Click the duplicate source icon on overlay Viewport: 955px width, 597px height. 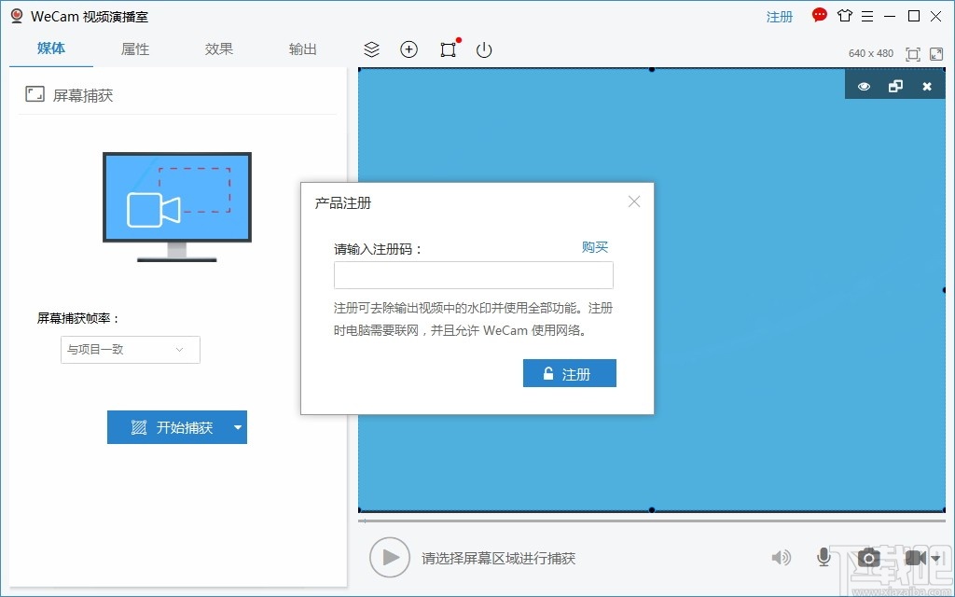(895, 85)
